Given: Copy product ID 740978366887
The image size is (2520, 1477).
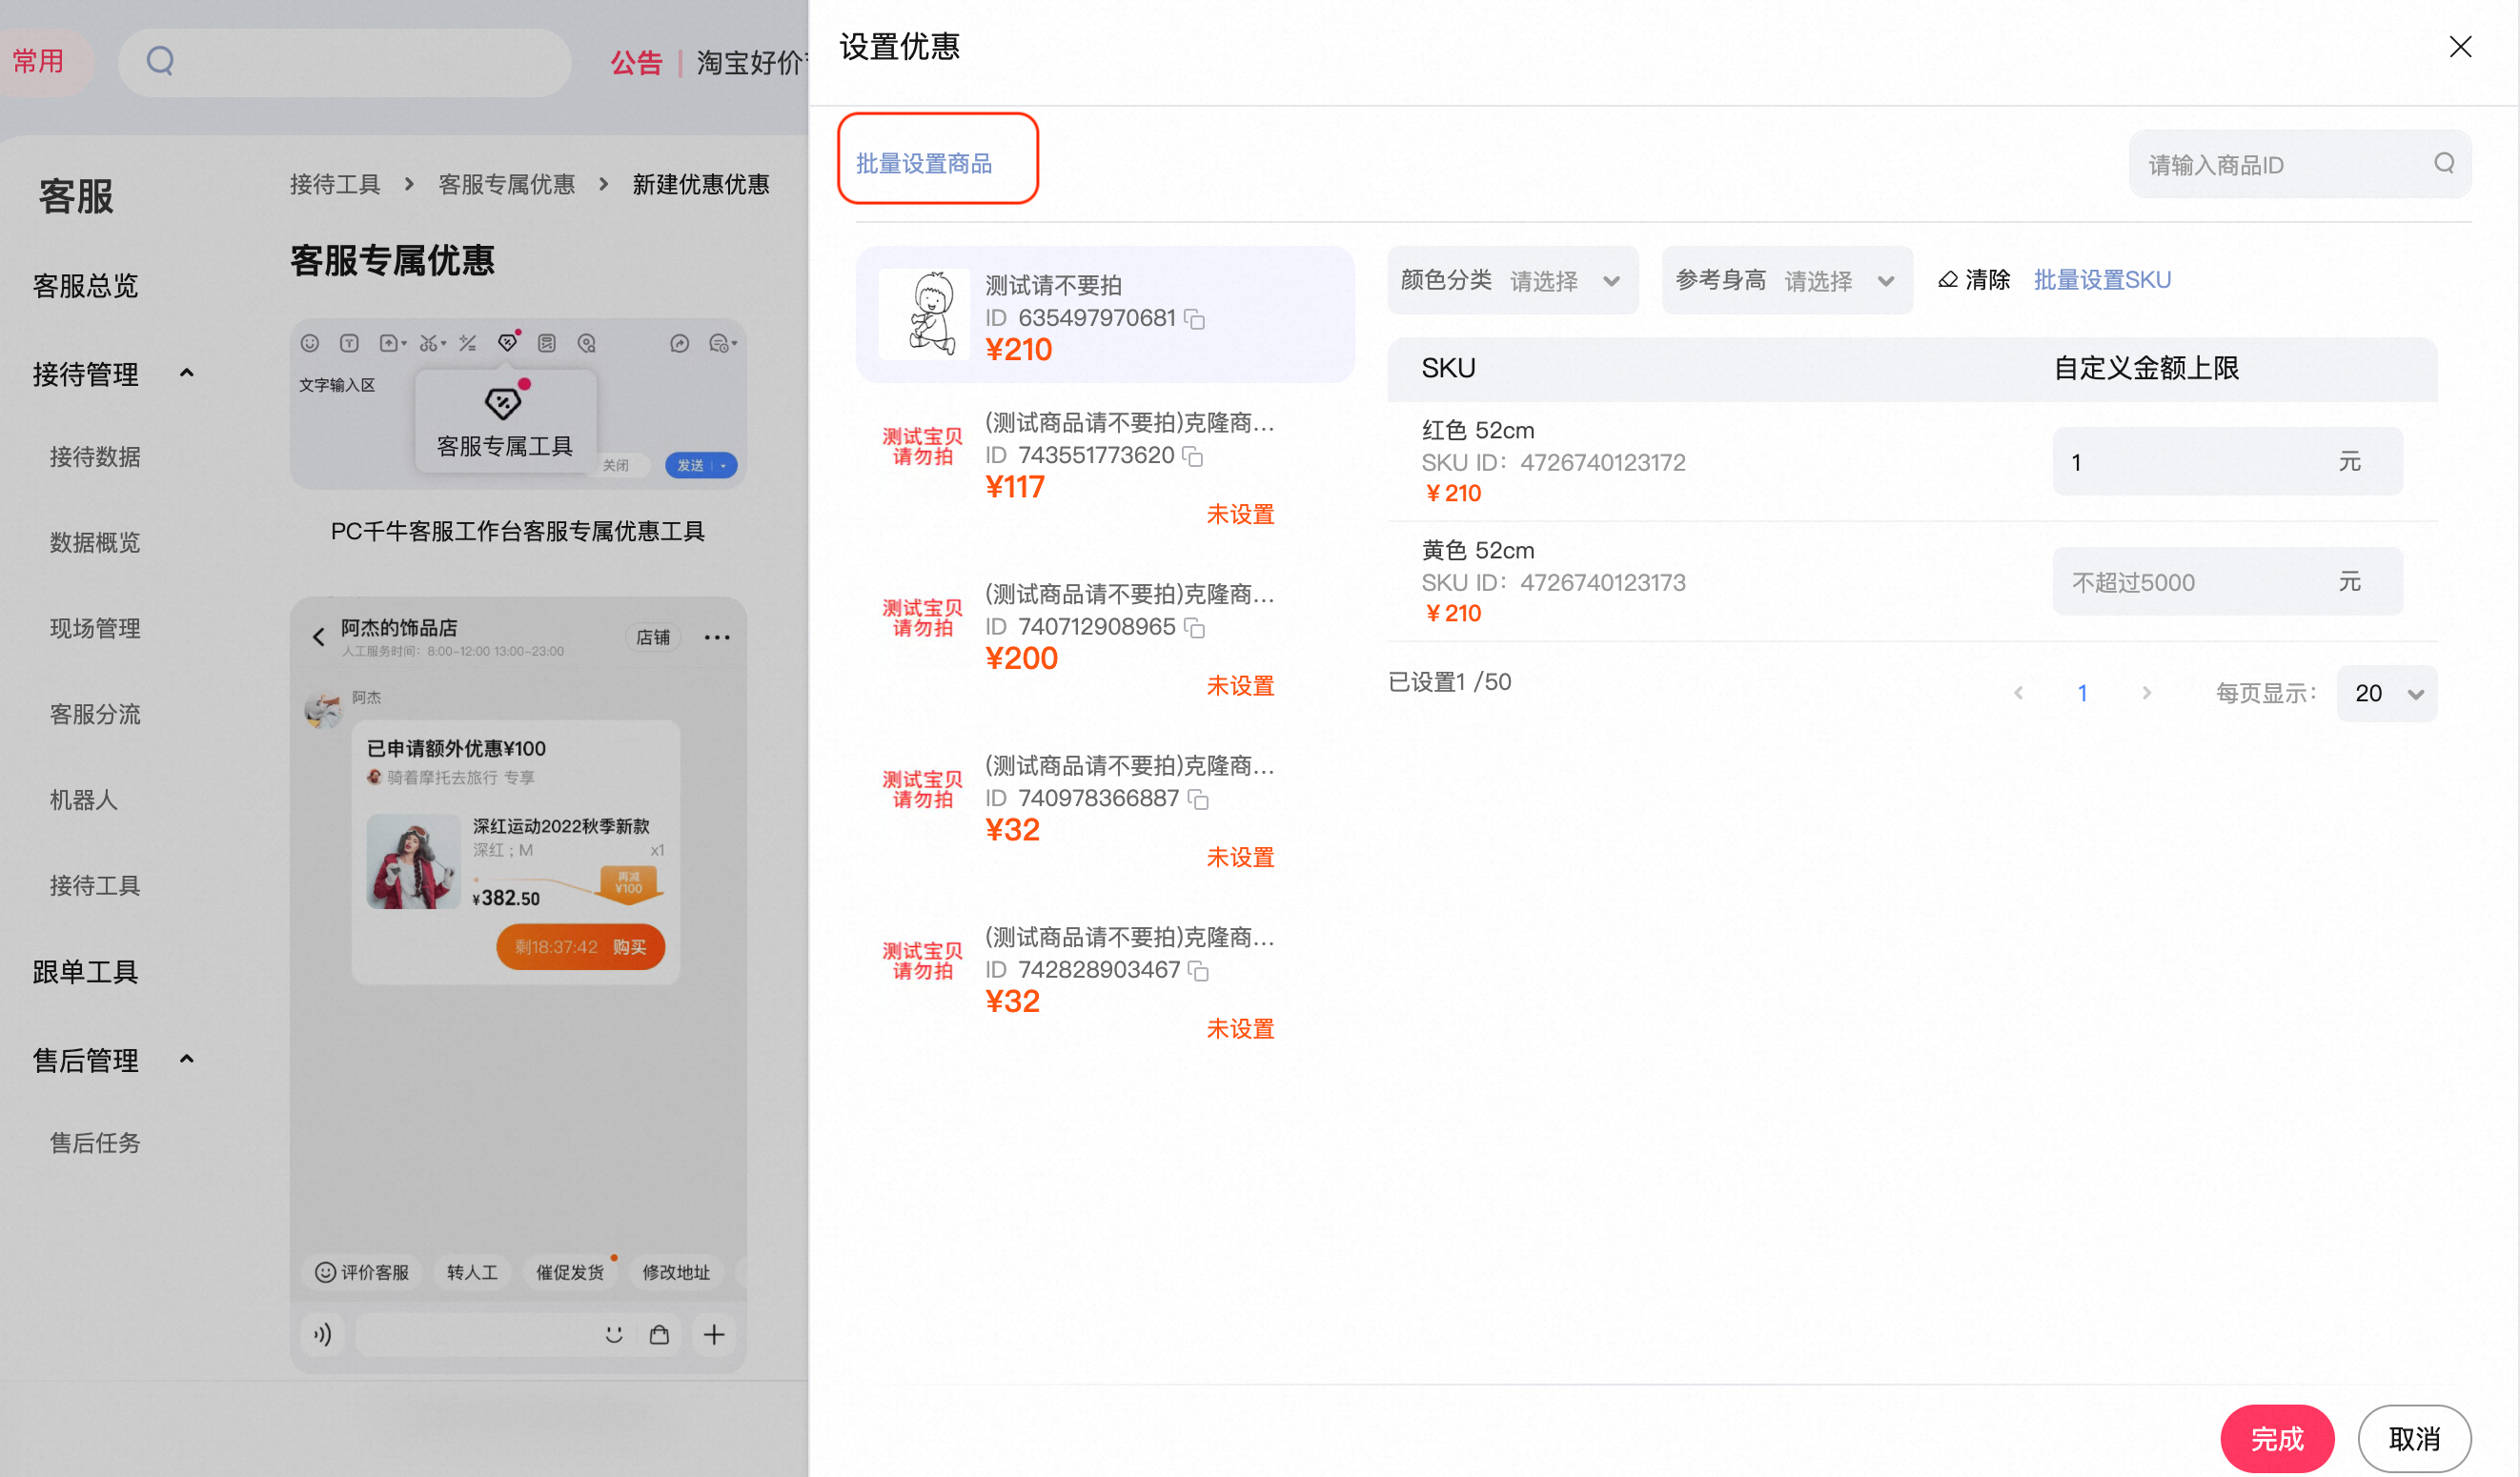Looking at the screenshot, I should coord(1198,799).
